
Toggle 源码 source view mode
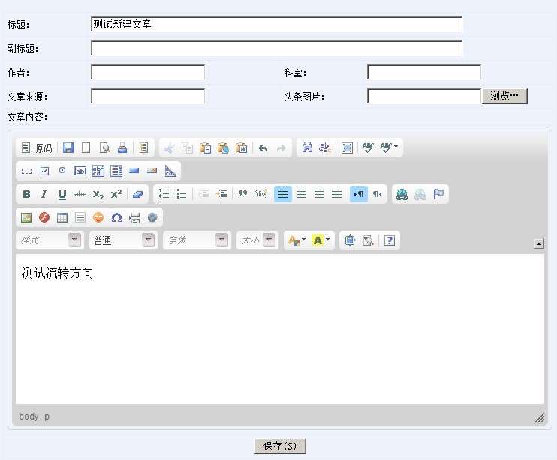pos(36,148)
